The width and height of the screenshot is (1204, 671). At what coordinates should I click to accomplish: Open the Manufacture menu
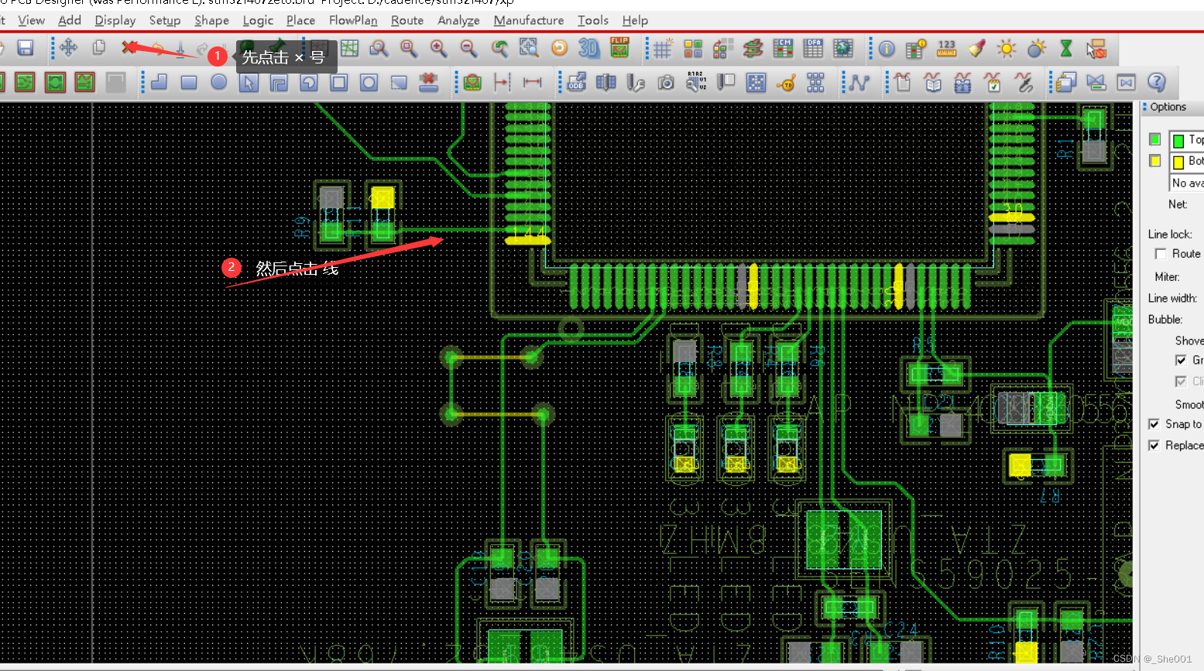click(528, 20)
